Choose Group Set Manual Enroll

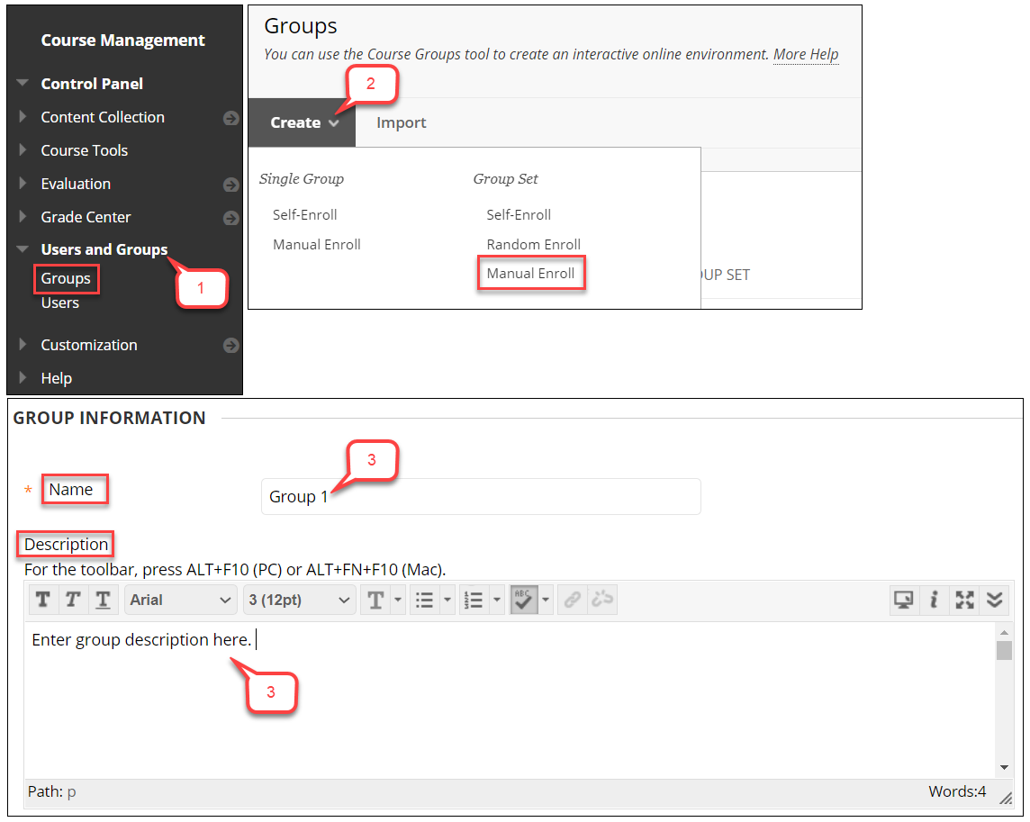click(x=531, y=274)
